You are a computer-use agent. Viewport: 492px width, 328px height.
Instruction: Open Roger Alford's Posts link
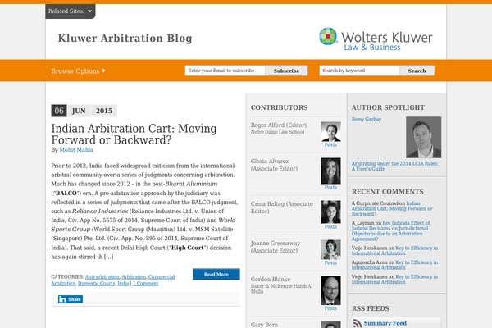pos(330,145)
